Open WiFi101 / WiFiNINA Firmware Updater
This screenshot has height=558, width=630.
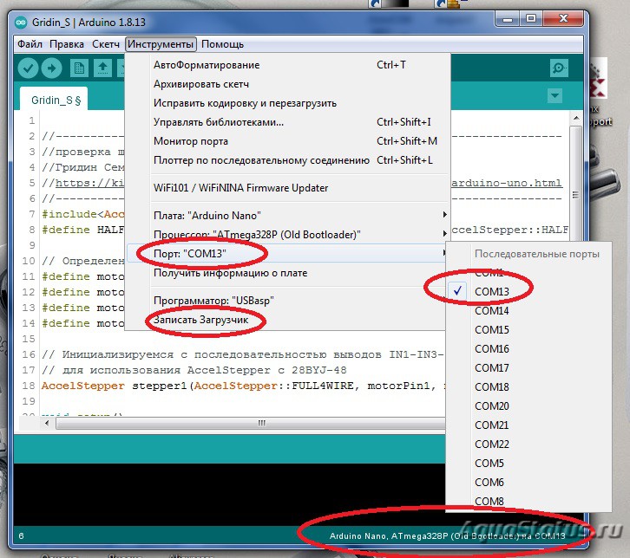coord(286,188)
